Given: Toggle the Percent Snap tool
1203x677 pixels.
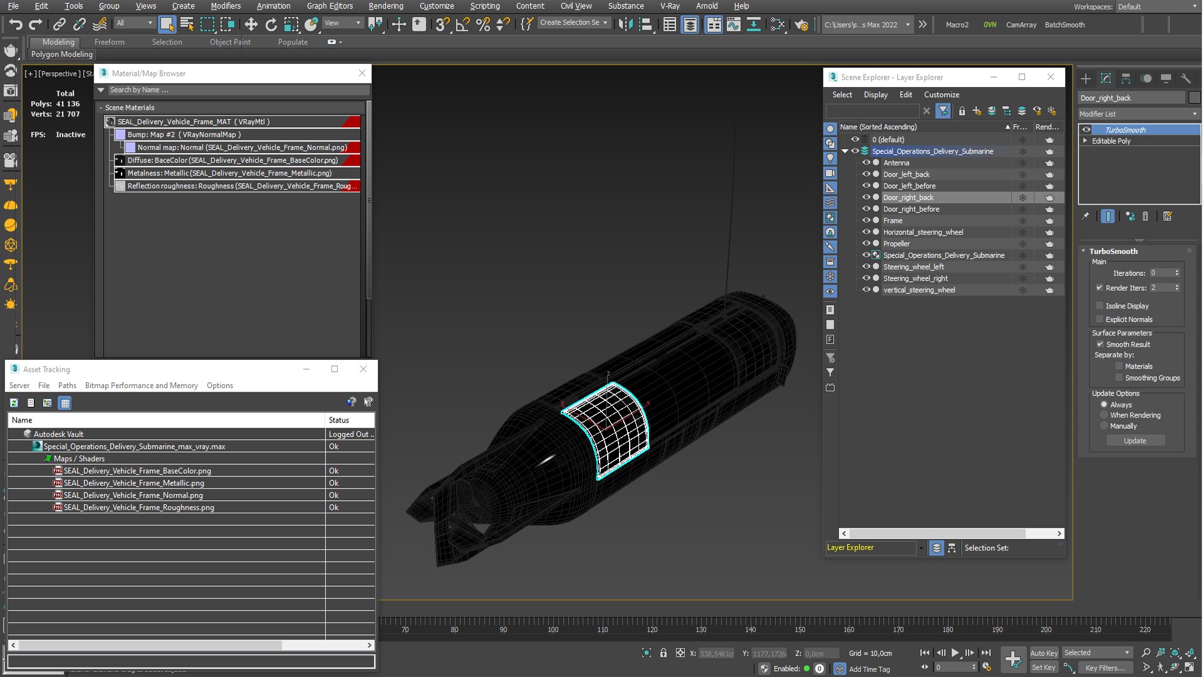Looking at the screenshot, I should tap(482, 24).
